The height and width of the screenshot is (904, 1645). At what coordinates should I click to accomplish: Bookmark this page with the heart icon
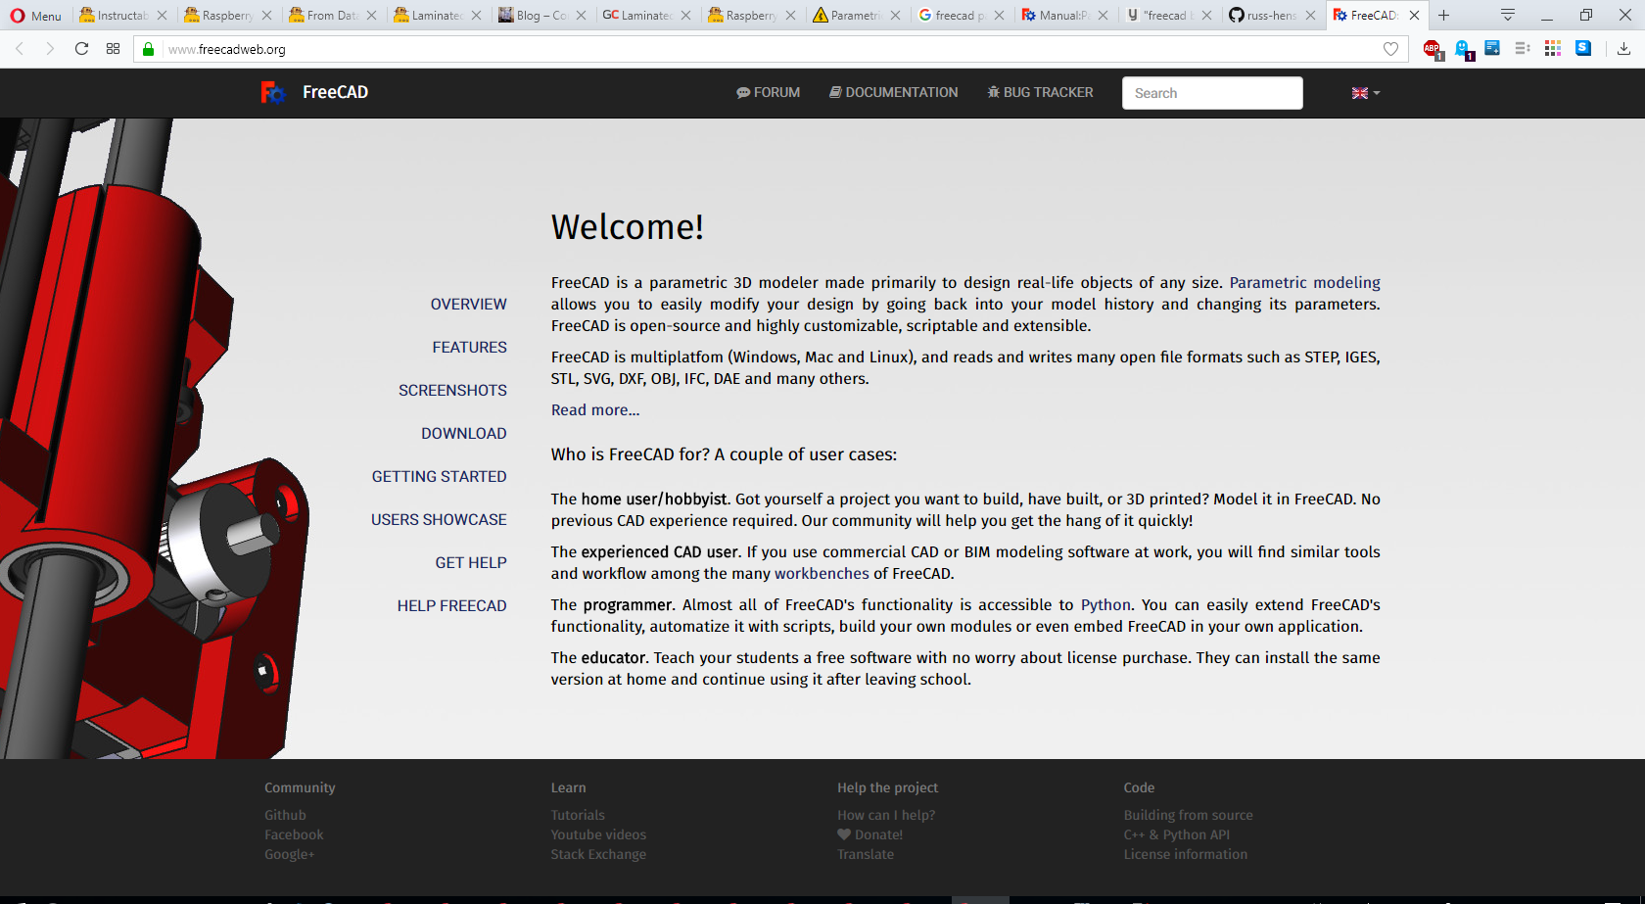1390,49
